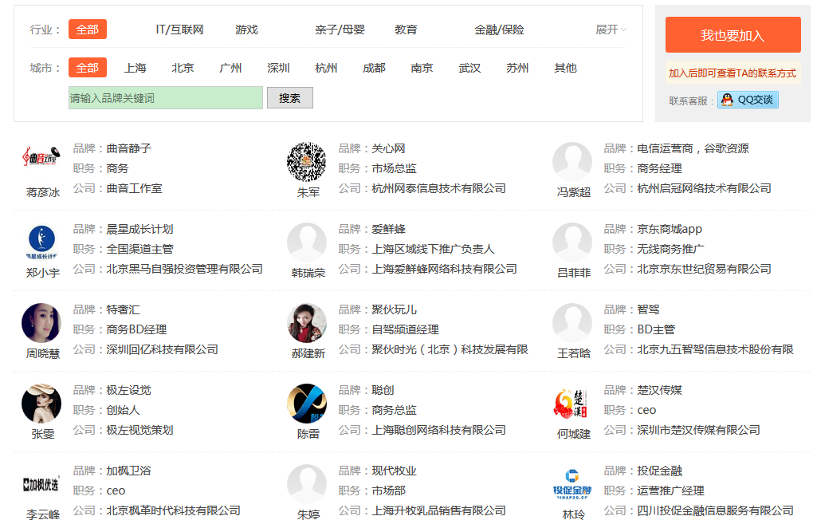
Task: Open 周晓慧's profile photo
Action: coord(41,323)
